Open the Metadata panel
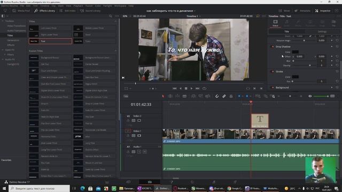This screenshot has height=192, width=342. [302, 11]
